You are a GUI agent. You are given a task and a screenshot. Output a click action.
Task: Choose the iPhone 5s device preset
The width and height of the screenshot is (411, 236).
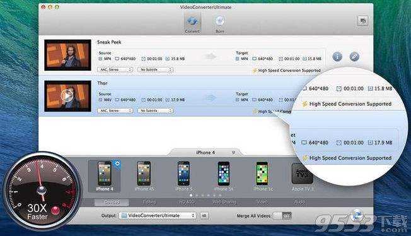(x=223, y=176)
